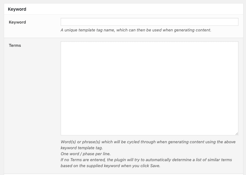
Task: Click the bold Keyword panel heading
Action: click(17, 9)
